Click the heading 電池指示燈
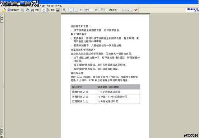 coord(77,73)
